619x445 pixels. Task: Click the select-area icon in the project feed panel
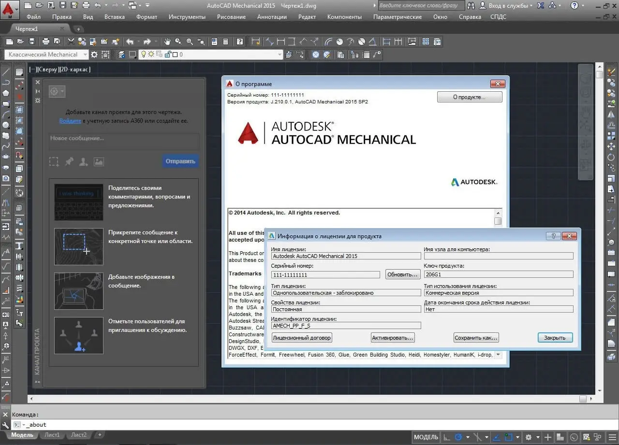coord(54,162)
